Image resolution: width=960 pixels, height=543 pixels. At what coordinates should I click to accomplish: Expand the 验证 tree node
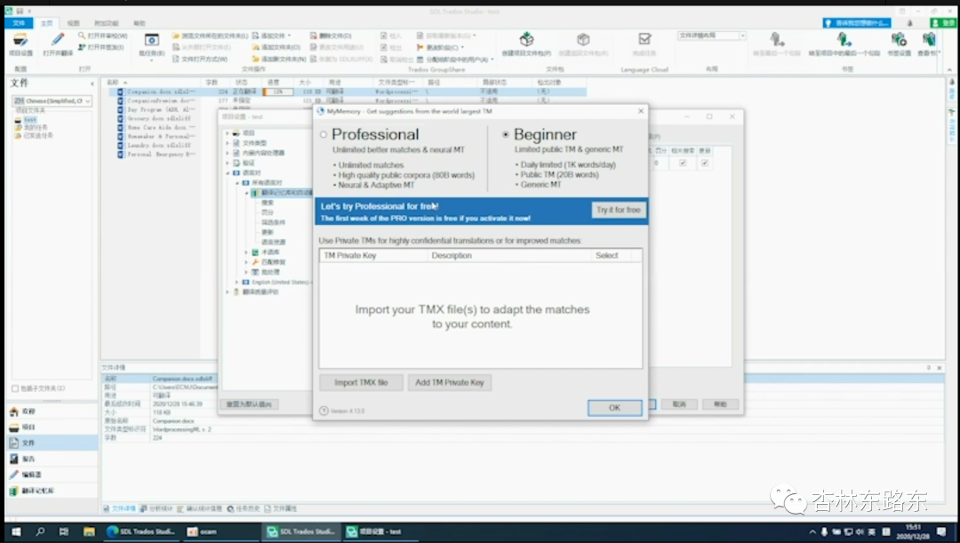(x=228, y=163)
